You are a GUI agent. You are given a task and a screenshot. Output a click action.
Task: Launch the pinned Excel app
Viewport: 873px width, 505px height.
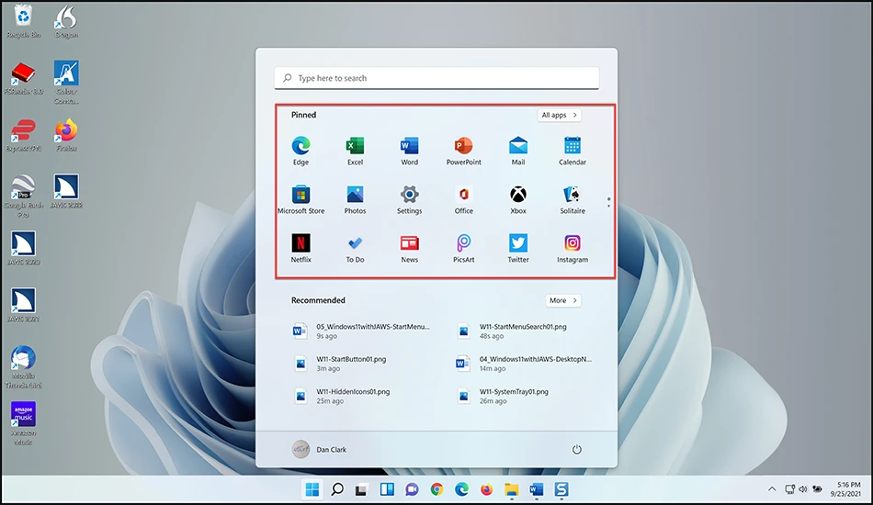(355, 151)
